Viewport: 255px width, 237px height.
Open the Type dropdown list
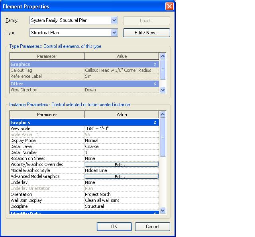(114, 33)
